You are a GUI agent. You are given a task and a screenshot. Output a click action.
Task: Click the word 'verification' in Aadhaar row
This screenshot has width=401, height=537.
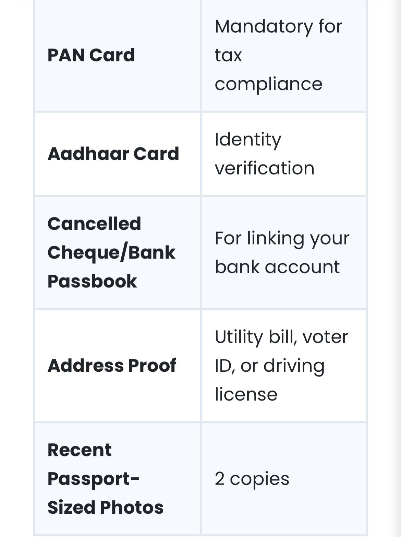click(x=264, y=168)
